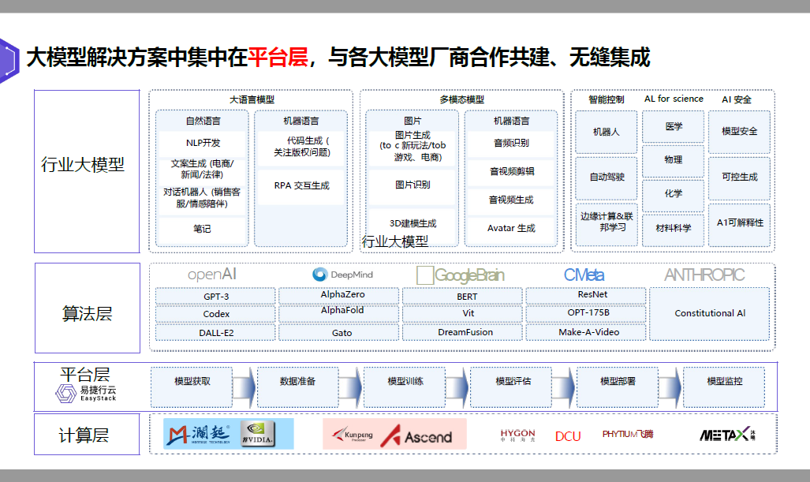This screenshot has height=482, width=810.
Task: Select the Constitutional AI box
Action: click(x=710, y=314)
